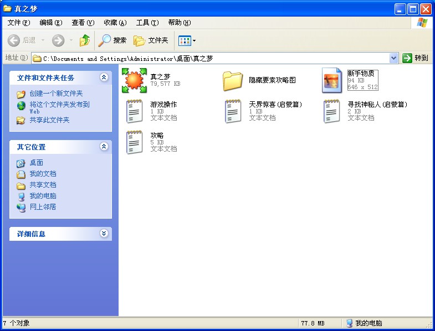Click the Views icon in toolbar

tap(184, 41)
